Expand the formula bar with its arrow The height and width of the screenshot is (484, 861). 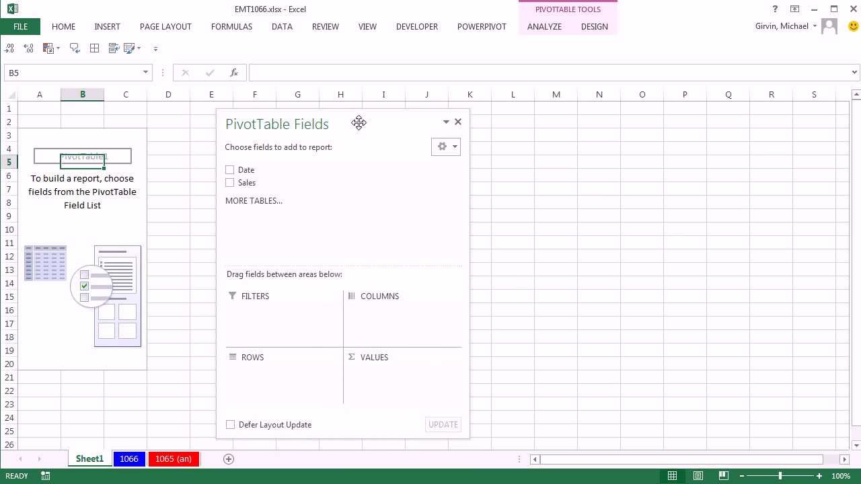pyautogui.click(x=854, y=73)
